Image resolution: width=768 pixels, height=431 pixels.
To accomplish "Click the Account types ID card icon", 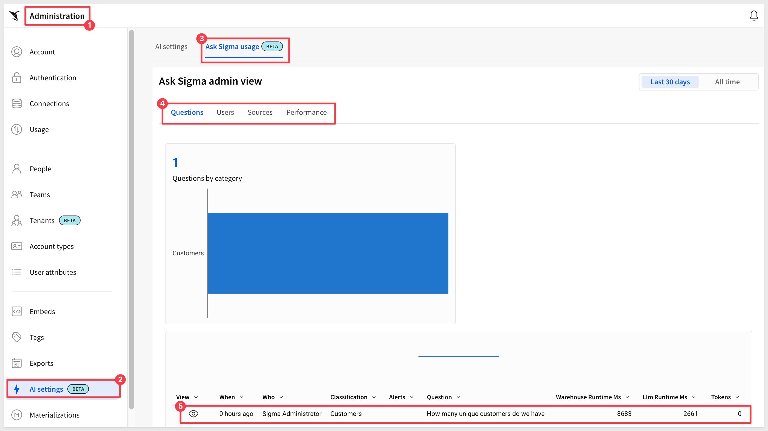I will tap(17, 246).
